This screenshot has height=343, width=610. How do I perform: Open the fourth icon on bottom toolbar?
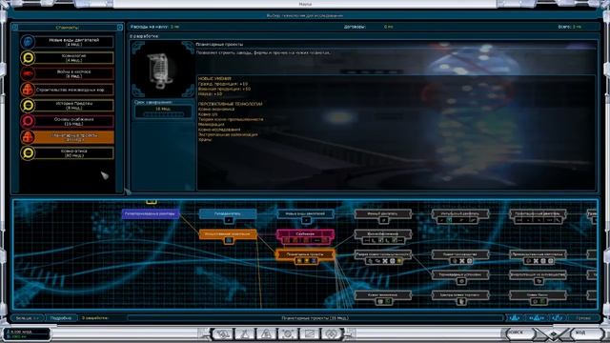288,333
